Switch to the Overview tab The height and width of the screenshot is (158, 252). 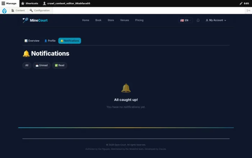[32, 41]
